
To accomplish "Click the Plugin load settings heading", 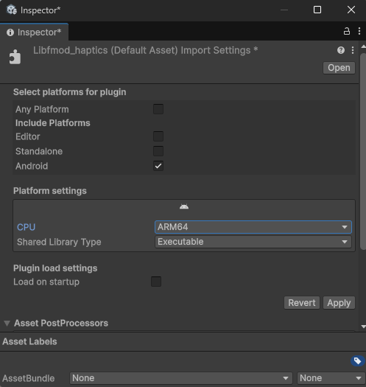I will click(55, 268).
